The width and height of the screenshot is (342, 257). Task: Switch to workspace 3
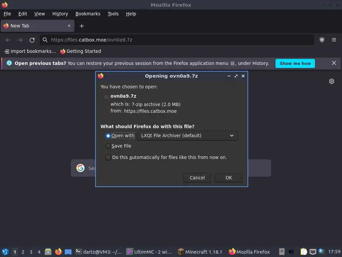click(31, 252)
